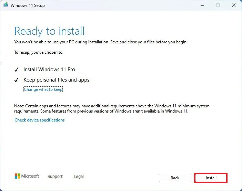Minimize the Windows 11 Setup window
The image size is (242, 191).
pos(202,6)
